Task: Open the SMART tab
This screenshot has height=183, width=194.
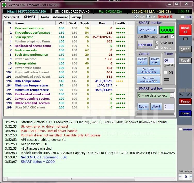Action: [30, 17]
